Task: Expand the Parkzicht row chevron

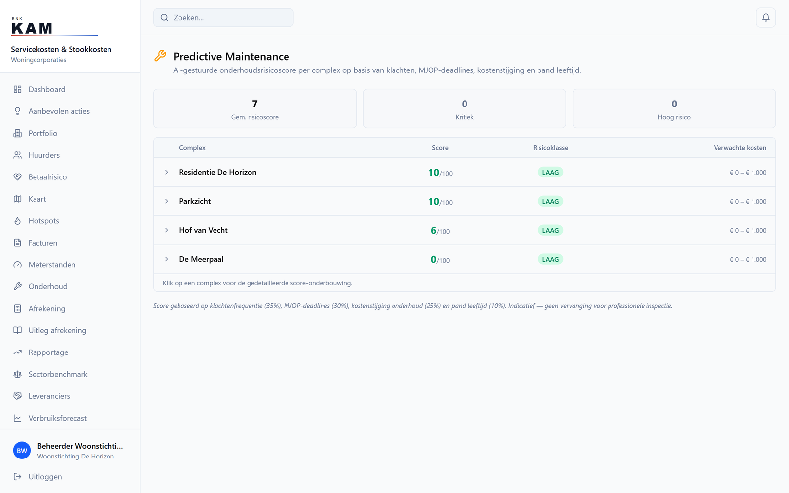Action: point(167,201)
